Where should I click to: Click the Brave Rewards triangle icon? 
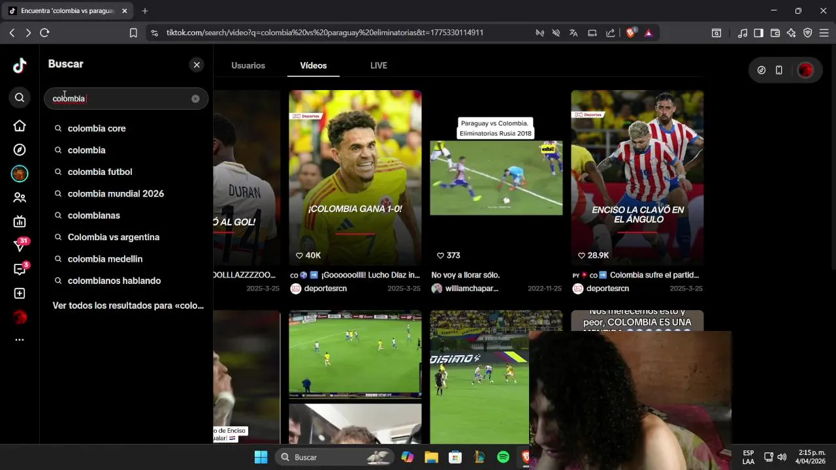click(x=649, y=33)
